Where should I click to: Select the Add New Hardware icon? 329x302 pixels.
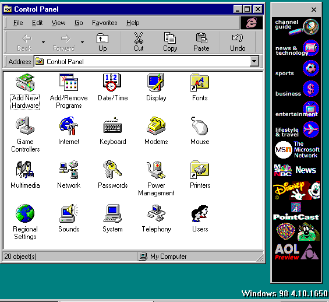pyautogui.click(x=25, y=82)
